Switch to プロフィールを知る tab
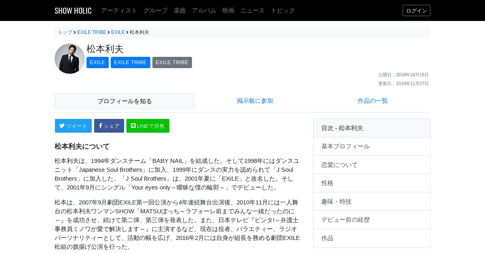The width and height of the screenshot is (485, 254). (x=124, y=101)
